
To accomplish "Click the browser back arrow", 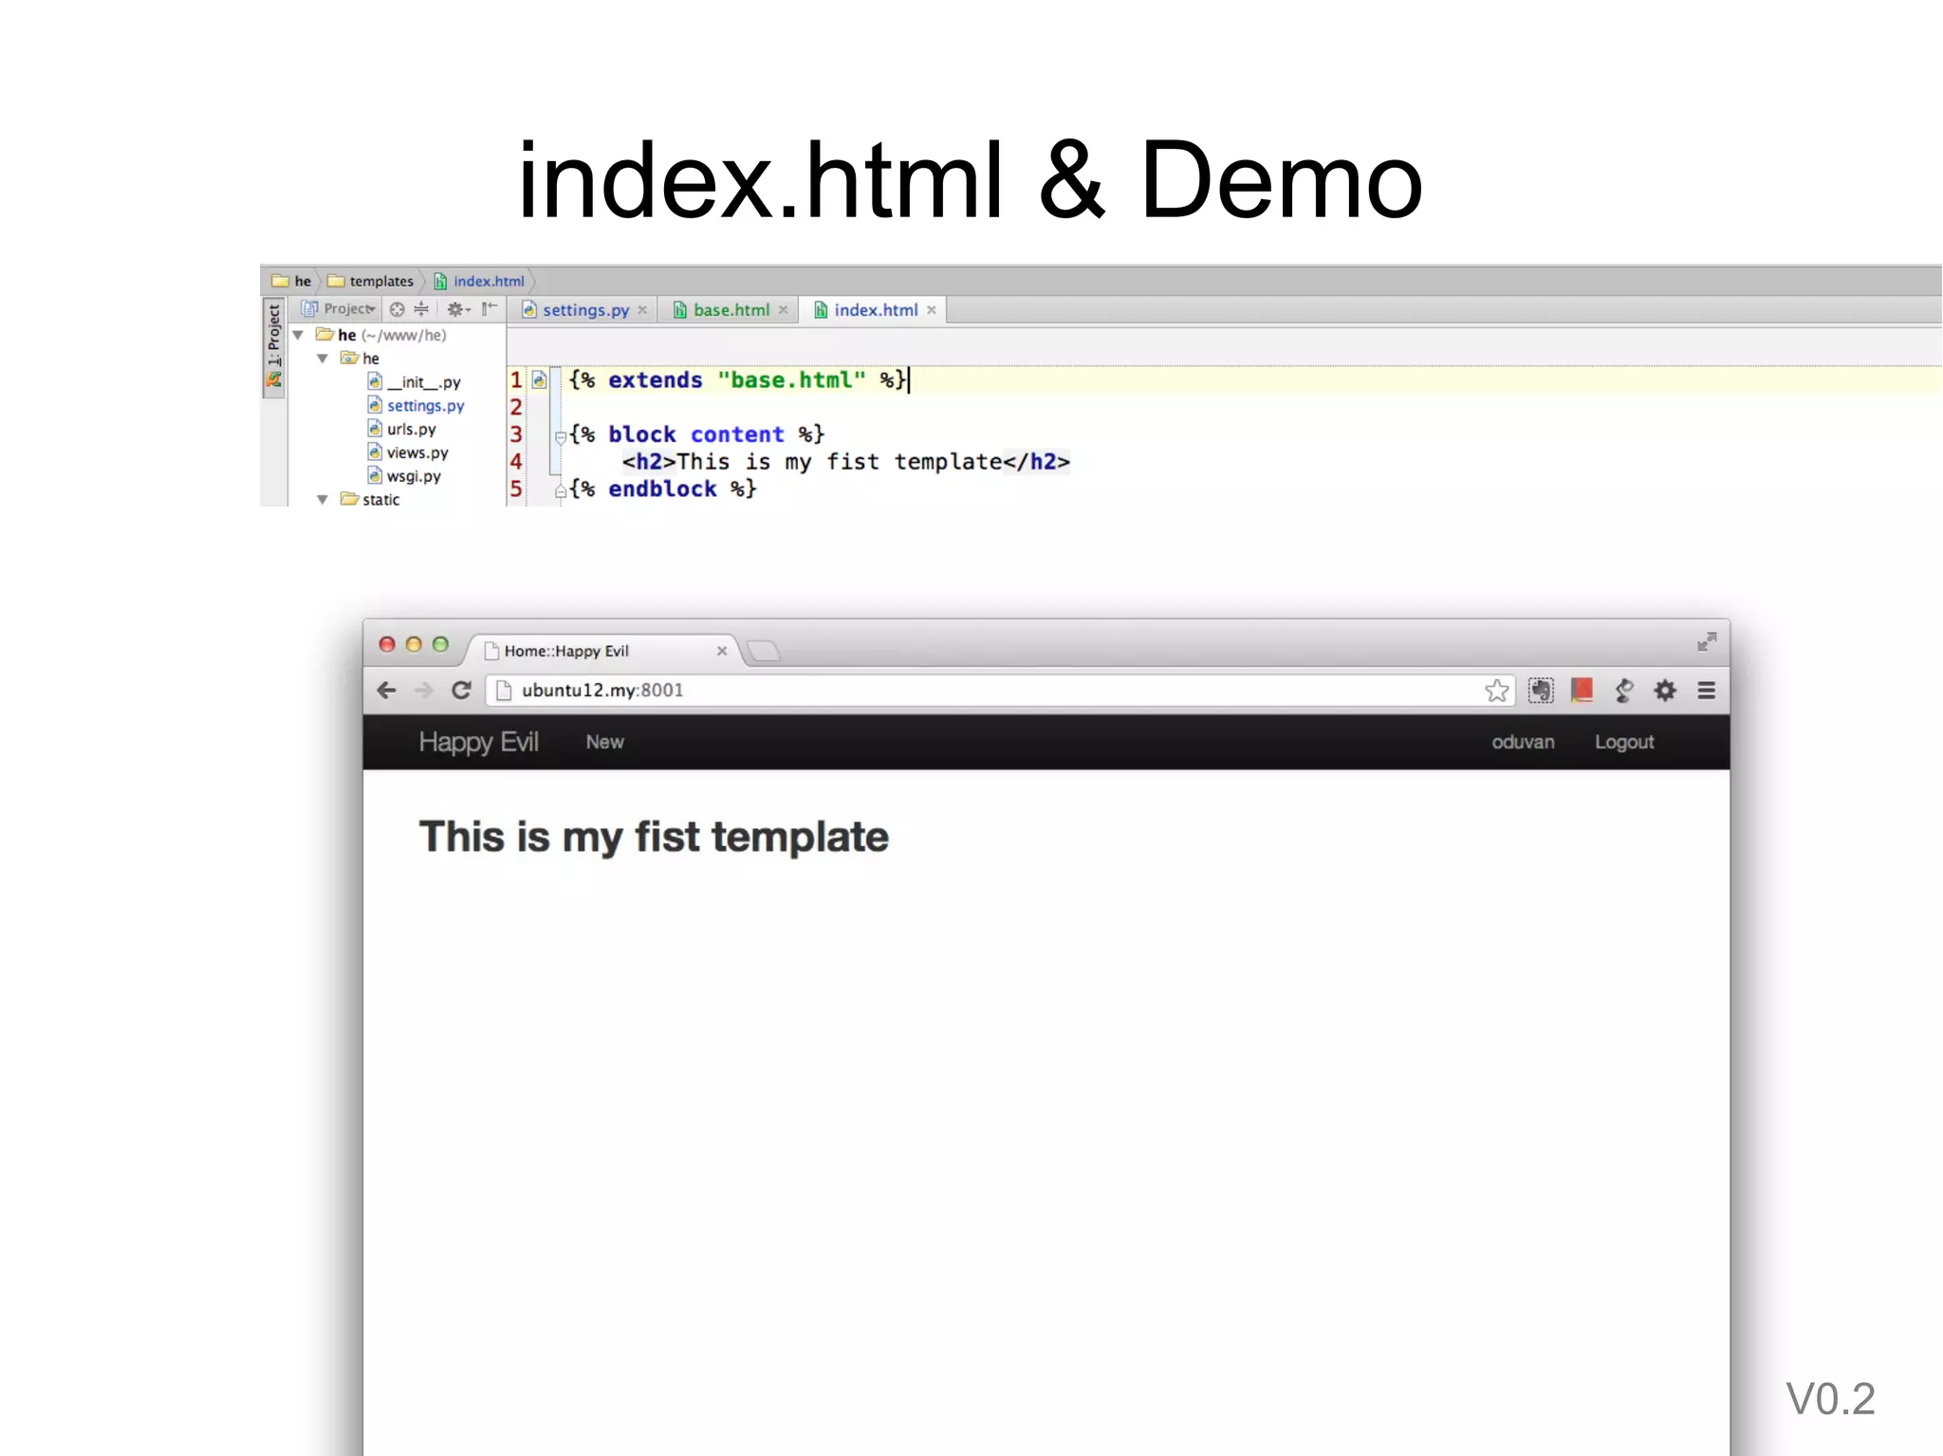I will click(x=386, y=691).
